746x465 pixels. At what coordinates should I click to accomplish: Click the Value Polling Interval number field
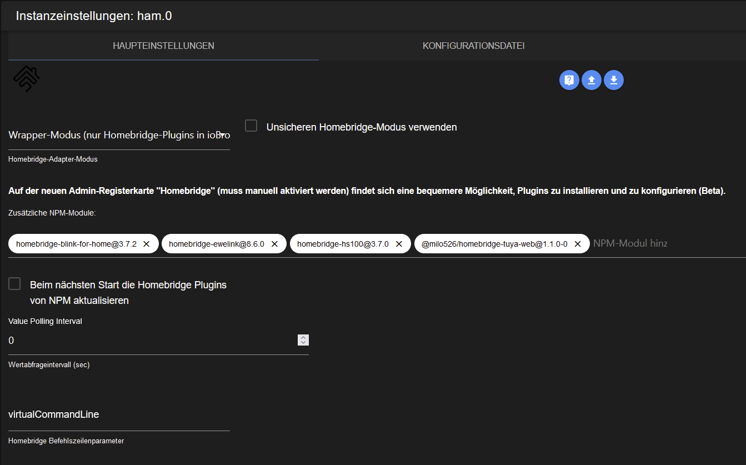tap(158, 341)
